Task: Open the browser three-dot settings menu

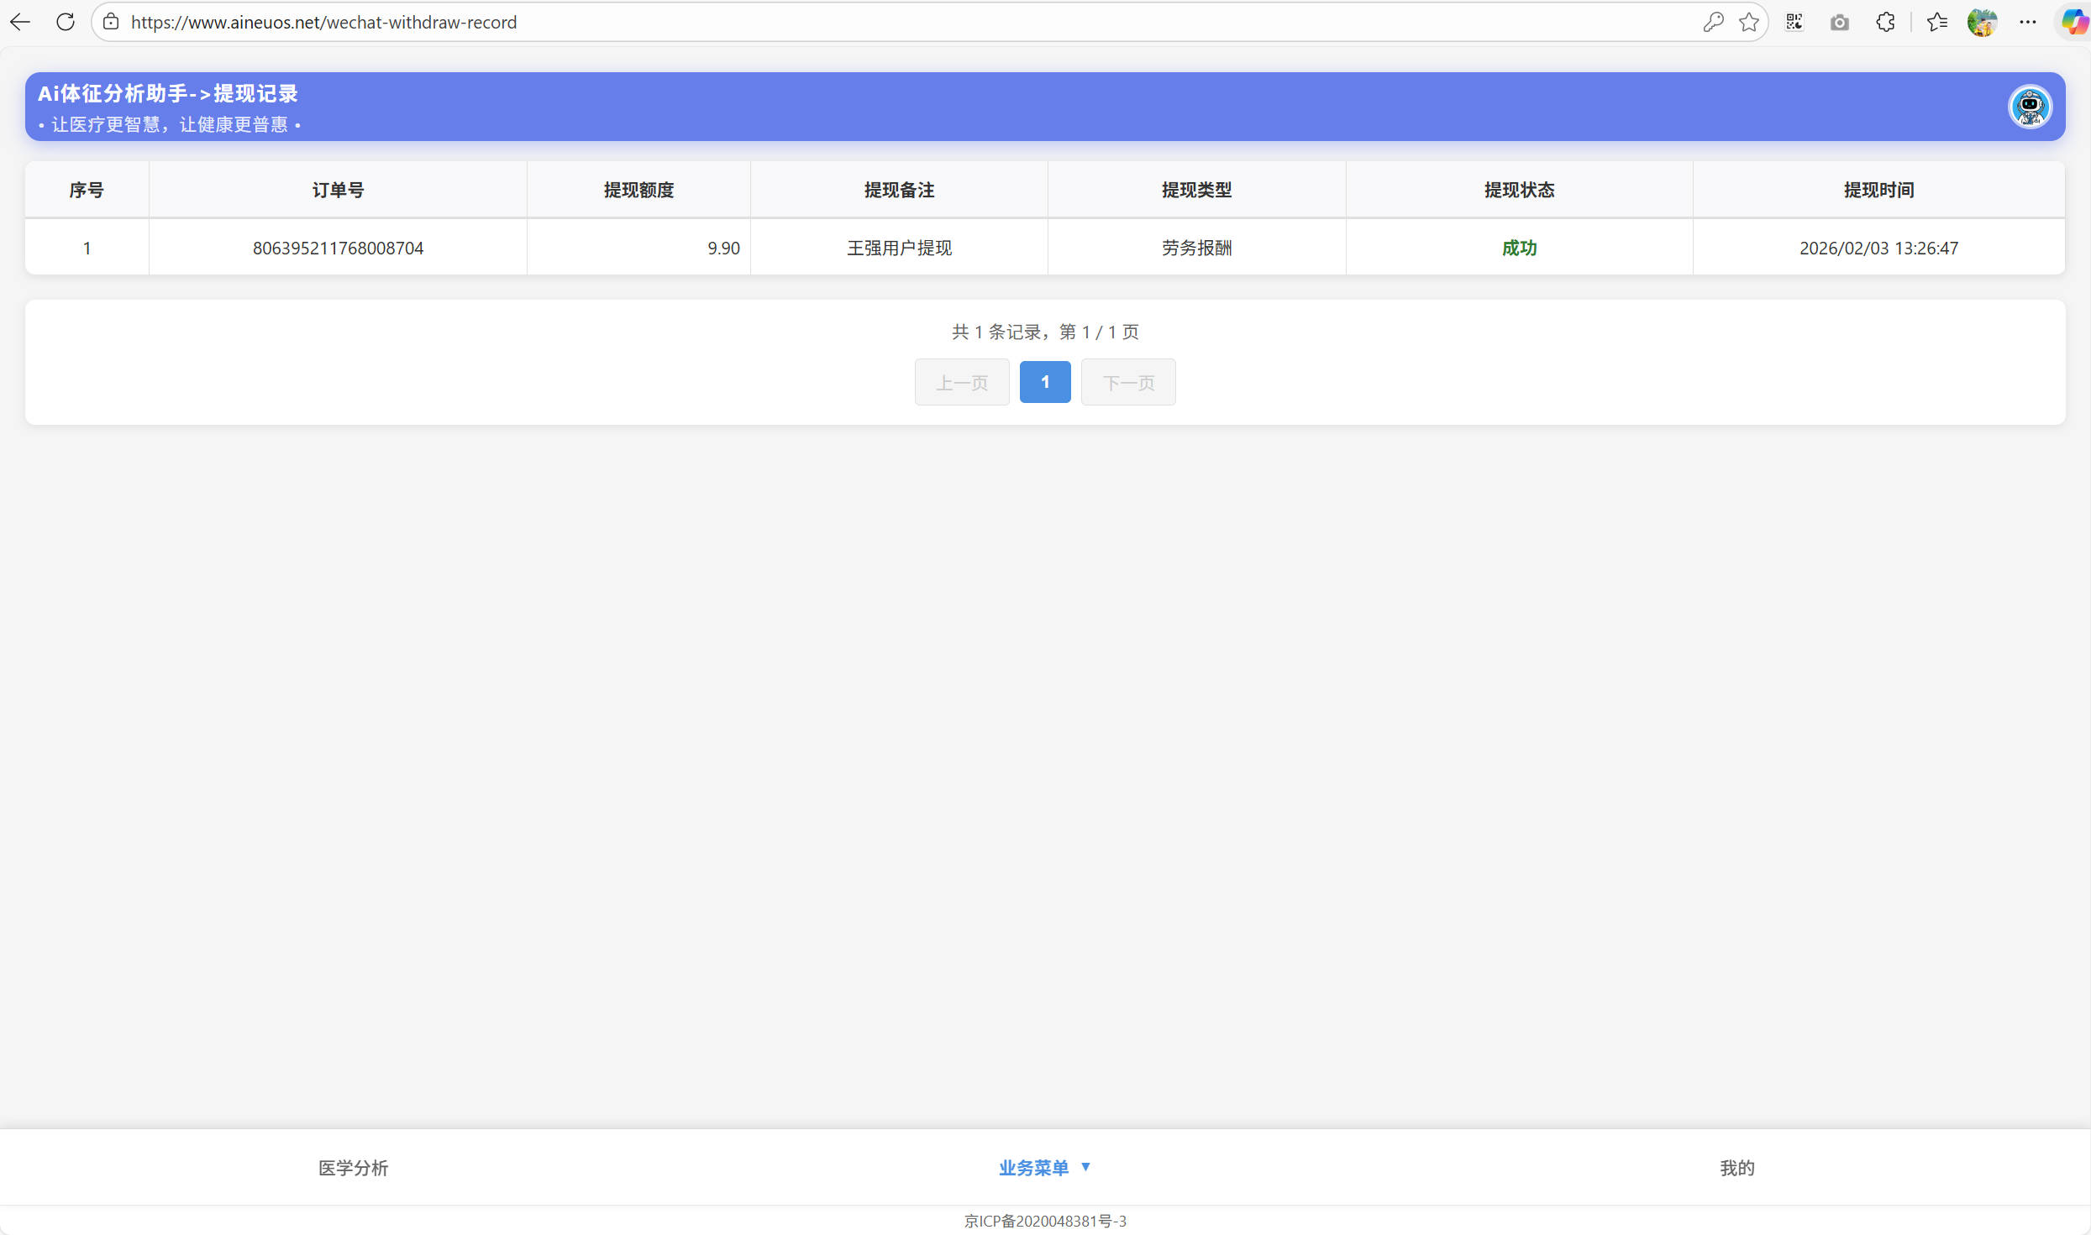Action: (x=2028, y=23)
